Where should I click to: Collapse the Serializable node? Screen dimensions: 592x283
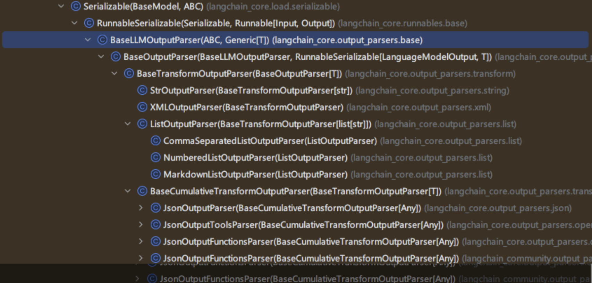coord(61,6)
